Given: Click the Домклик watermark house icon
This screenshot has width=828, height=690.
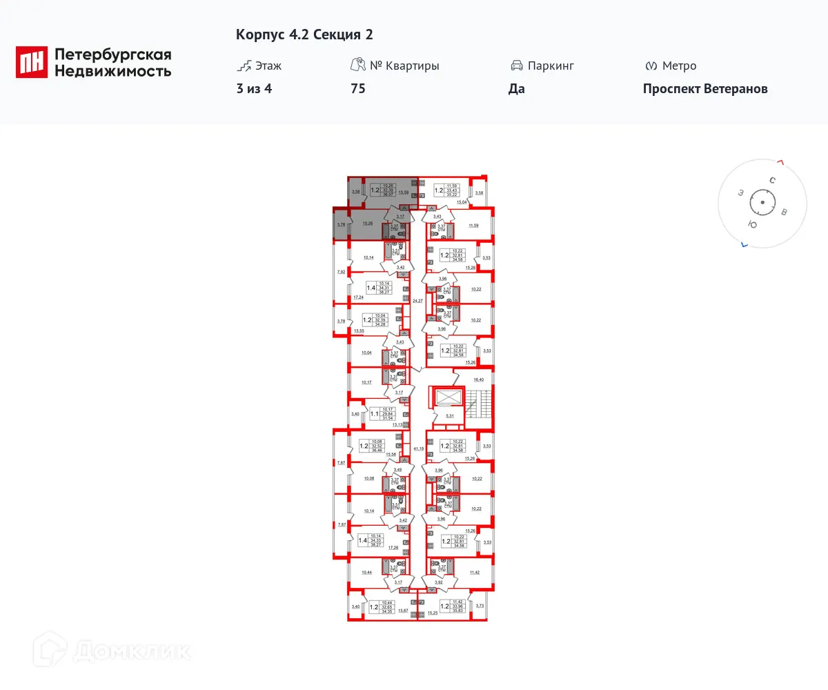Looking at the screenshot, I should (50, 651).
